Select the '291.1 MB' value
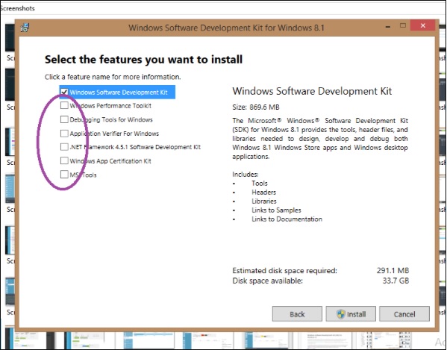This screenshot has width=447, height=350. (393, 270)
